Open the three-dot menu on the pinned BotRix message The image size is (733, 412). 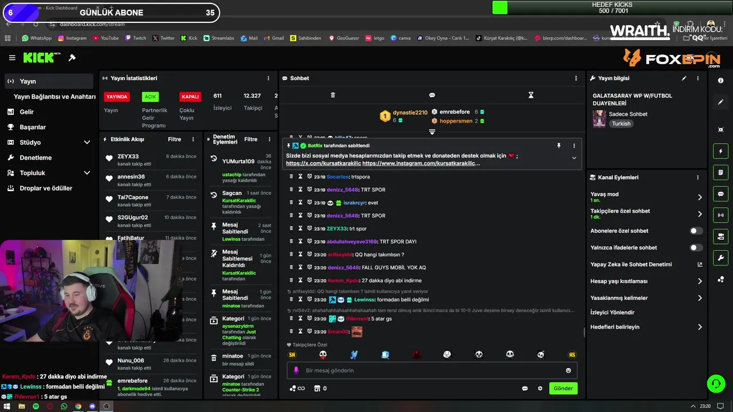[x=574, y=146]
